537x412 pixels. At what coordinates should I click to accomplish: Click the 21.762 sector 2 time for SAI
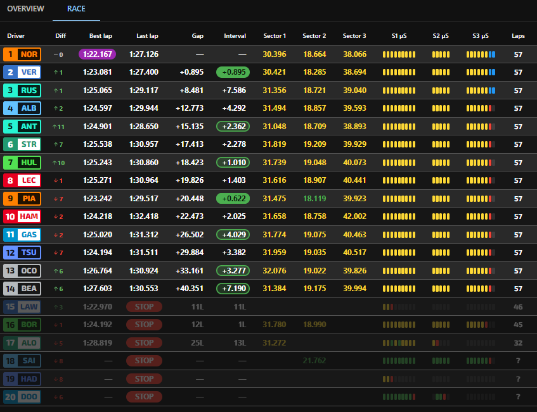314,361
